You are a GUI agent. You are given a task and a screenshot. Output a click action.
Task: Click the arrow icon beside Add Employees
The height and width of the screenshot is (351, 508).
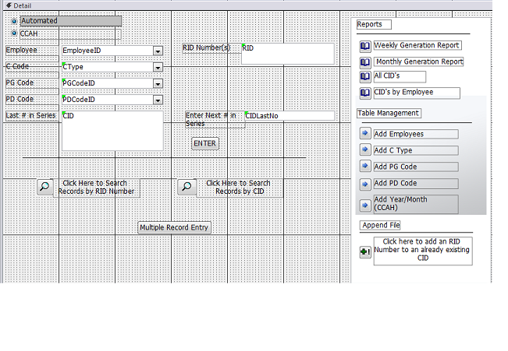pos(365,133)
